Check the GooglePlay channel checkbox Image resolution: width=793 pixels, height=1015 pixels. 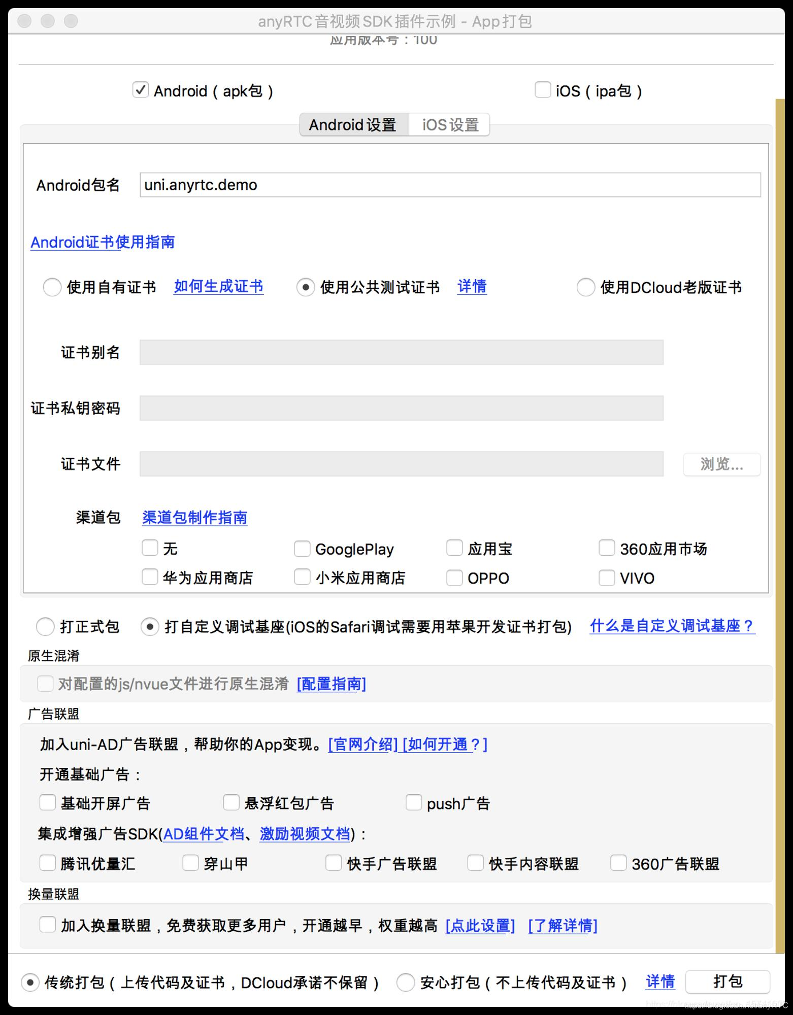[302, 548]
